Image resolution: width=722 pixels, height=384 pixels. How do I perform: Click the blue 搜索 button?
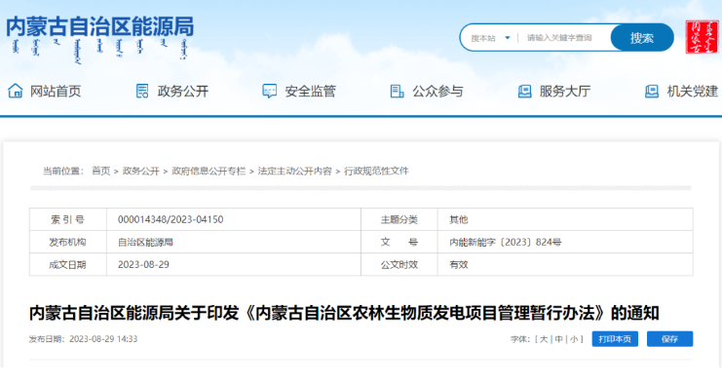[642, 37]
